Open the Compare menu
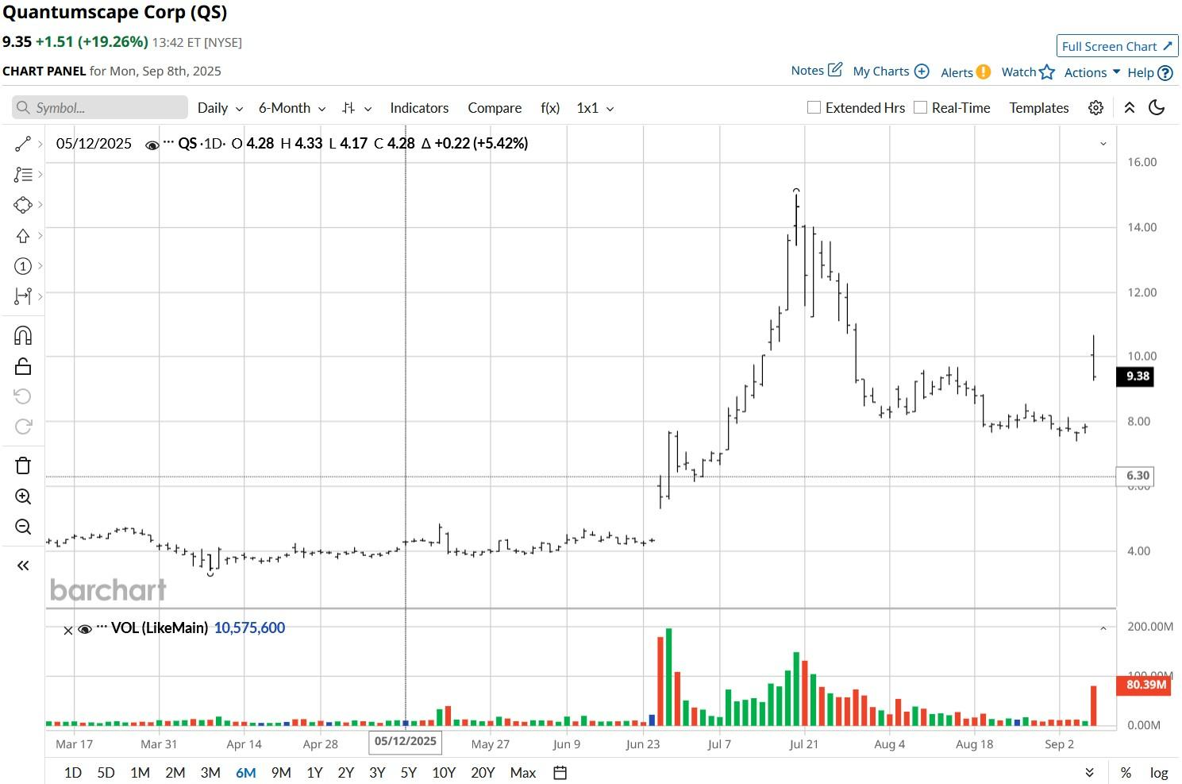The height and width of the screenshot is (784, 1182). point(495,108)
